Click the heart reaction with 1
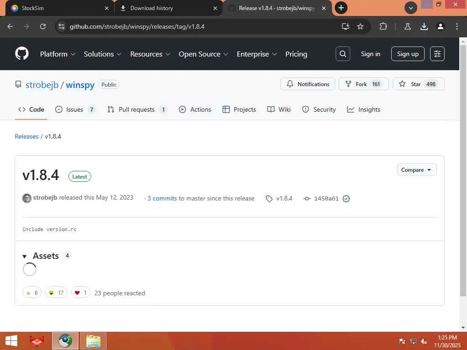Screen dimensions: 467x350 tap(81, 293)
